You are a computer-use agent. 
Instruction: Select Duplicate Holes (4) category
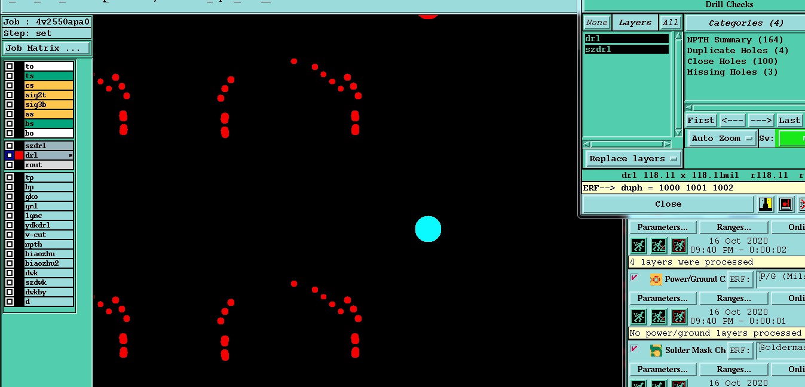click(737, 51)
